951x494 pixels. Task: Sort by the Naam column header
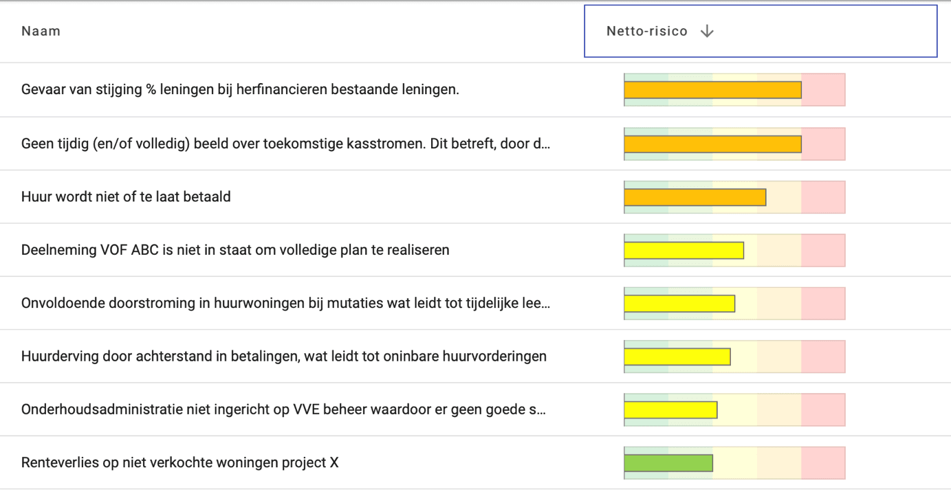click(41, 31)
